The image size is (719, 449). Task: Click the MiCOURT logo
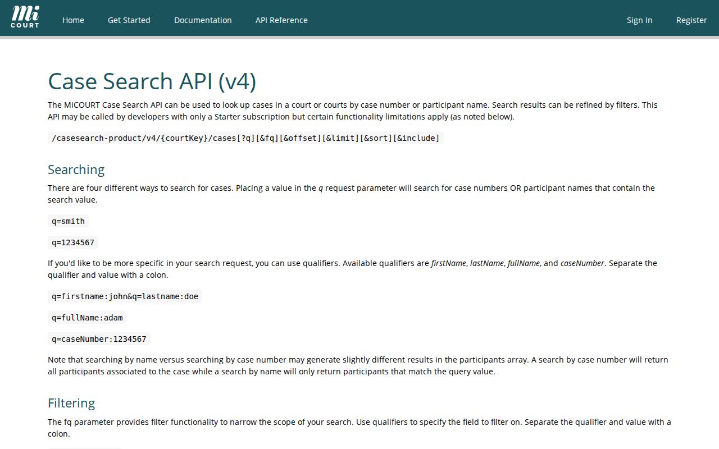coord(25,17)
